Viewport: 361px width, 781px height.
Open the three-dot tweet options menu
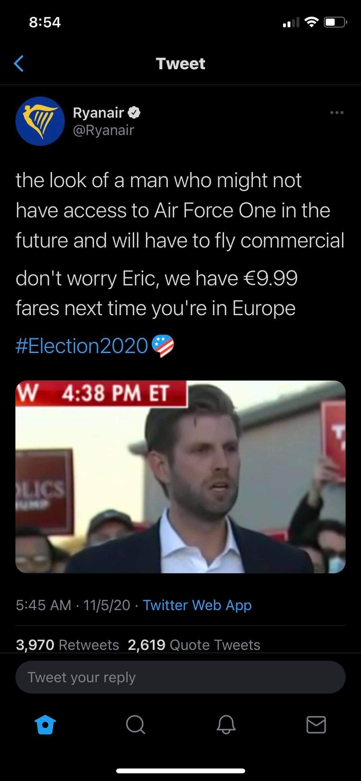pyautogui.click(x=337, y=113)
